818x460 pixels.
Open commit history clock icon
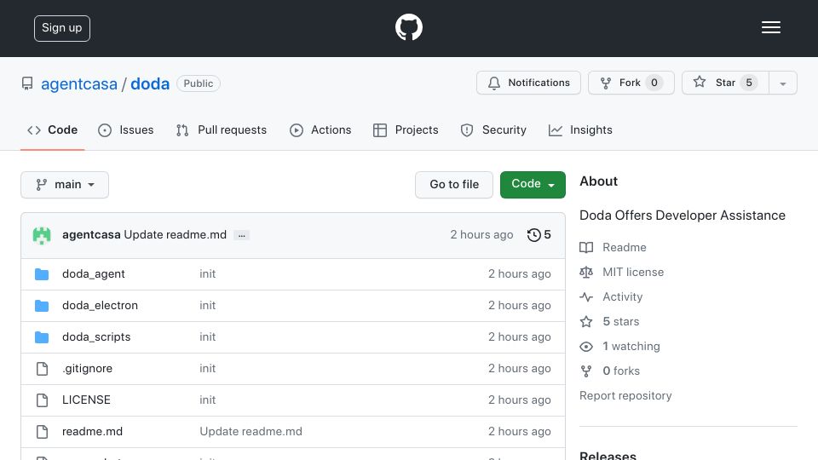pos(533,235)
